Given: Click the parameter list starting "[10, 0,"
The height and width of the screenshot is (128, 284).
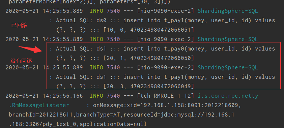Looking at the screenshot, I should (148, 30).
